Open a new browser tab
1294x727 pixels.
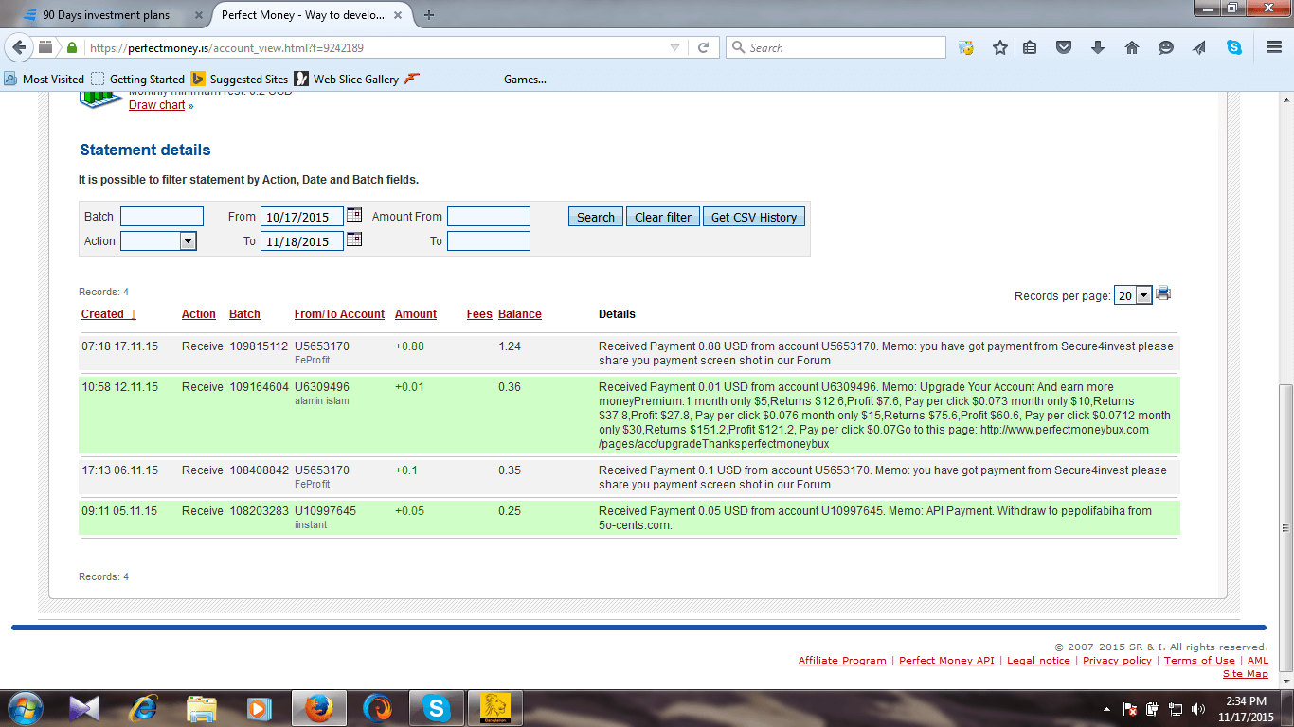pos(429,15)
